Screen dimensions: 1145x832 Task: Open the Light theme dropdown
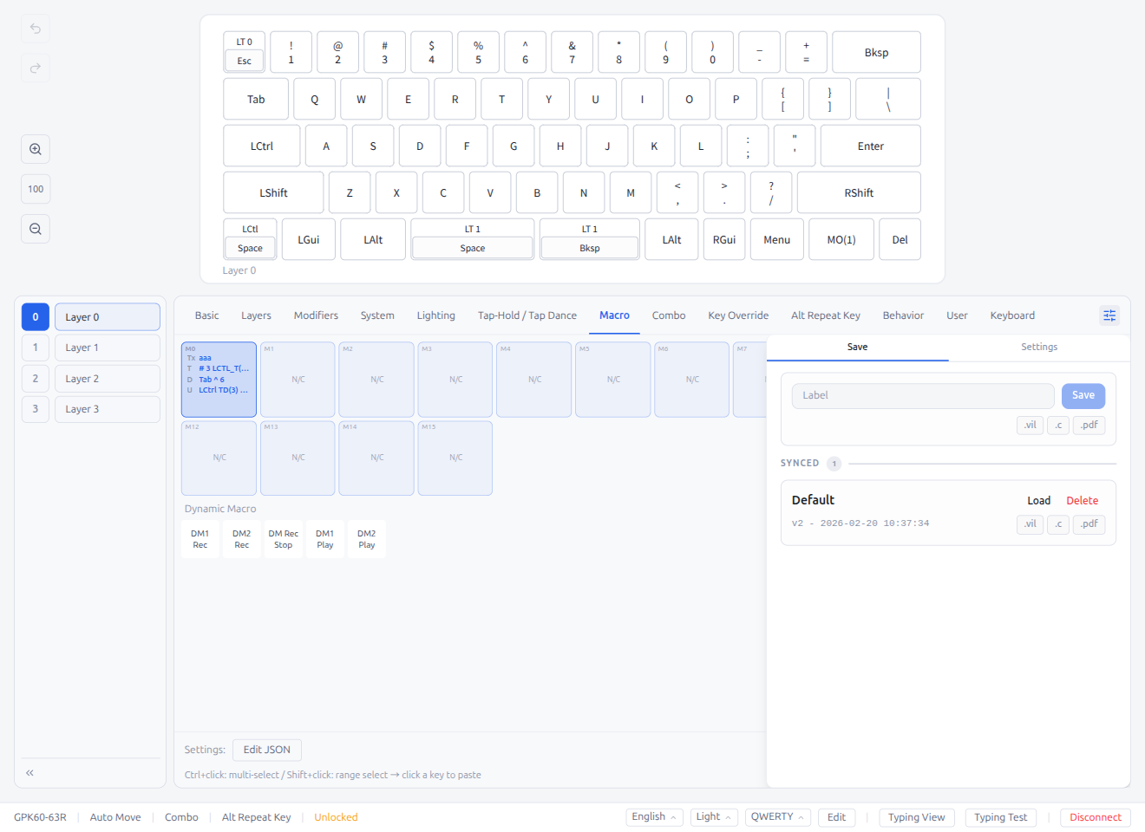714,817
